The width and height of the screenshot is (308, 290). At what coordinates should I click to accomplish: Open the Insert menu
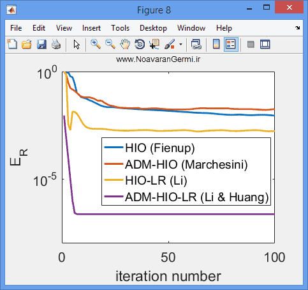click(x=91, y=28)
